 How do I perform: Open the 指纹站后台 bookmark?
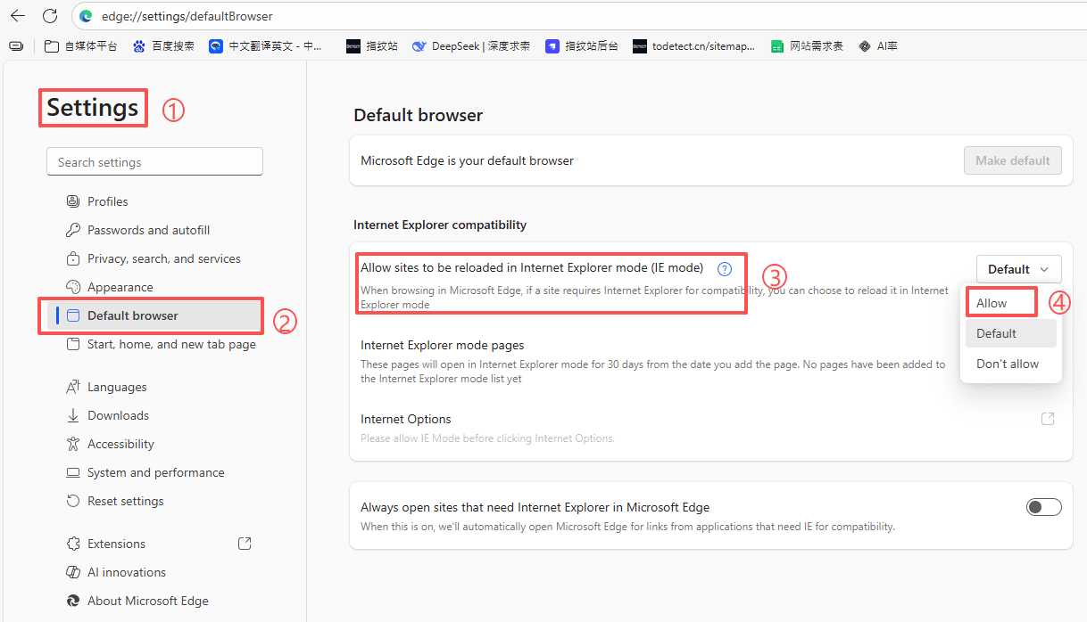pos(582,45)
